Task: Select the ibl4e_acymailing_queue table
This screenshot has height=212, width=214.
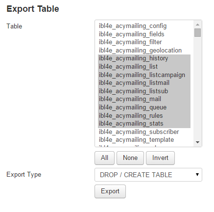Action: tap(144, 107)
